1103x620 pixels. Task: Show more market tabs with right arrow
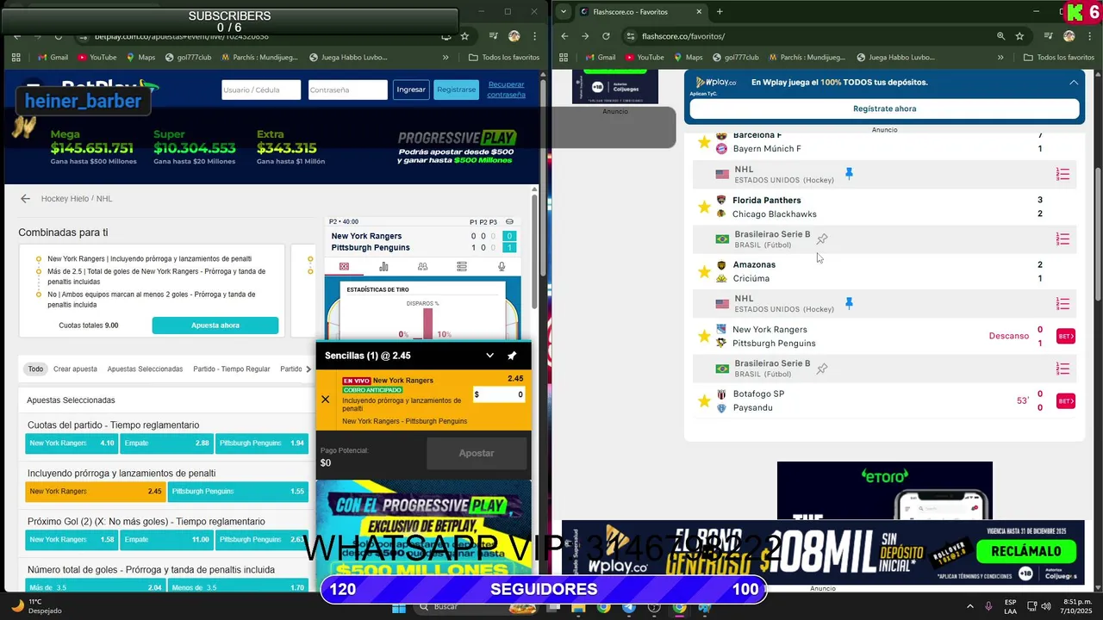pyautogui.click(x=308, y=369)
